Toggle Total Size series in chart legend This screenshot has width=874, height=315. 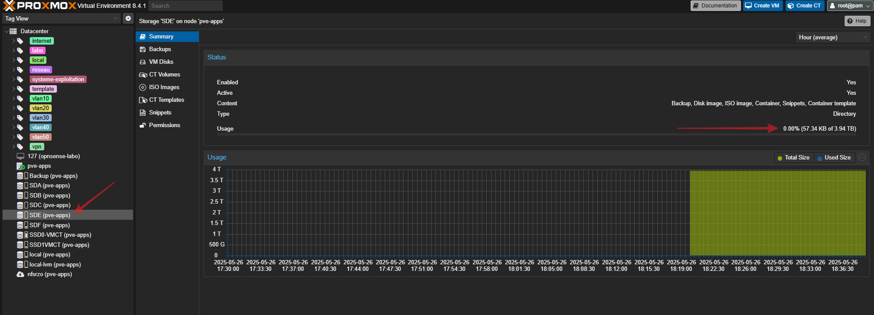pos(793,158)
